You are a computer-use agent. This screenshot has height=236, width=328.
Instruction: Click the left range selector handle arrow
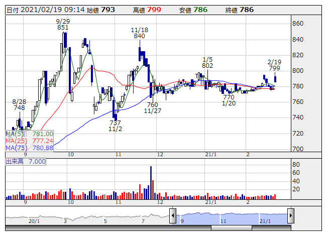point(173,216)
